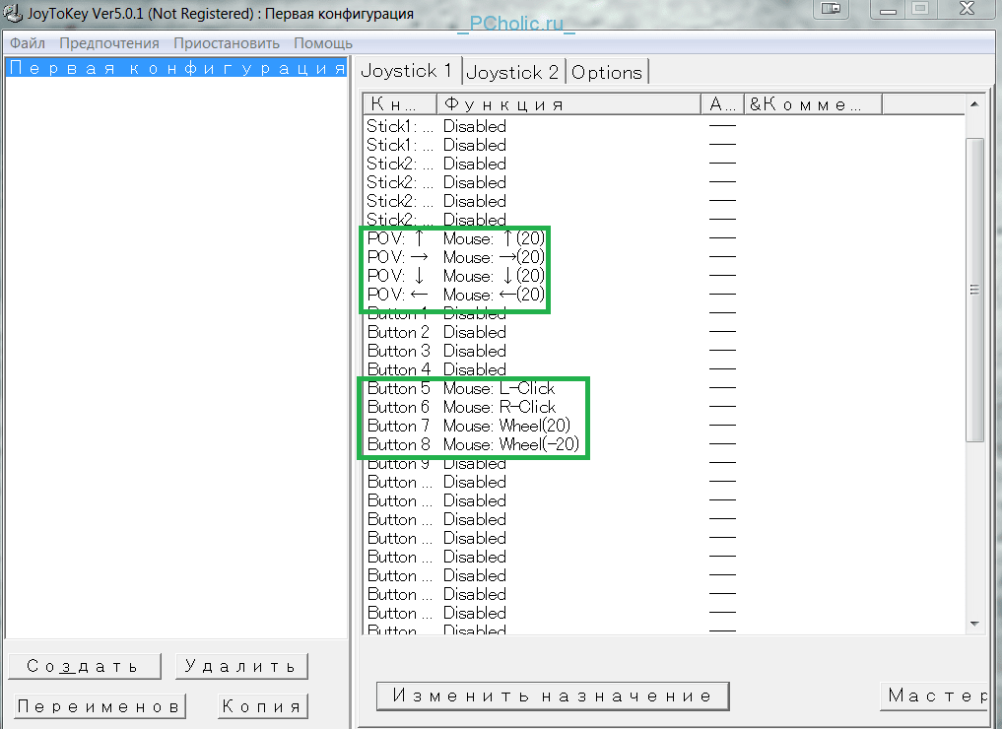Click the scroll up arrow of button list

point(974,104)
